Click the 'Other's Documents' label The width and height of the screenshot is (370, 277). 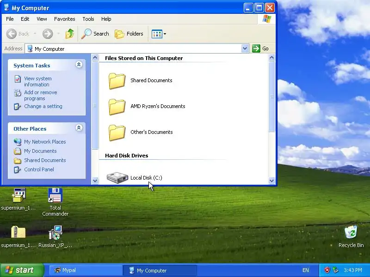152,132
